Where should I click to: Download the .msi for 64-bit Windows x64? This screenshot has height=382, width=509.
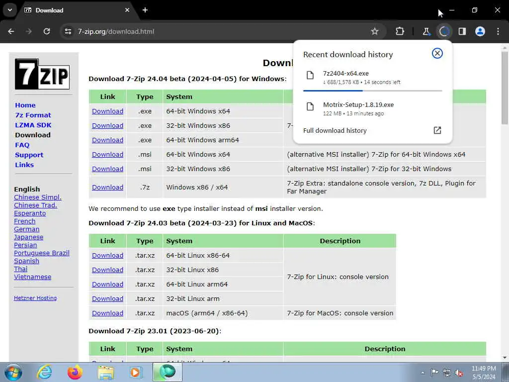pyautogui.click(x=107, y=154)
